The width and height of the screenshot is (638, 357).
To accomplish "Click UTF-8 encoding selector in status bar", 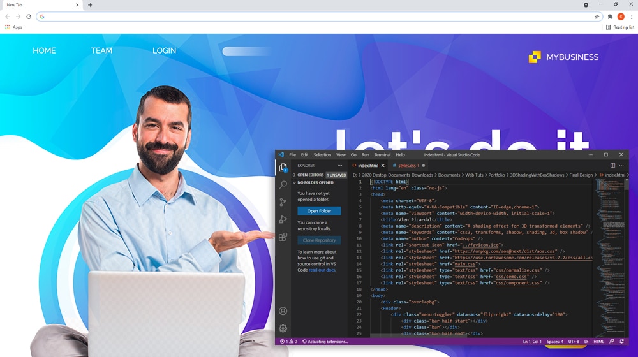I will coord(574,342).
